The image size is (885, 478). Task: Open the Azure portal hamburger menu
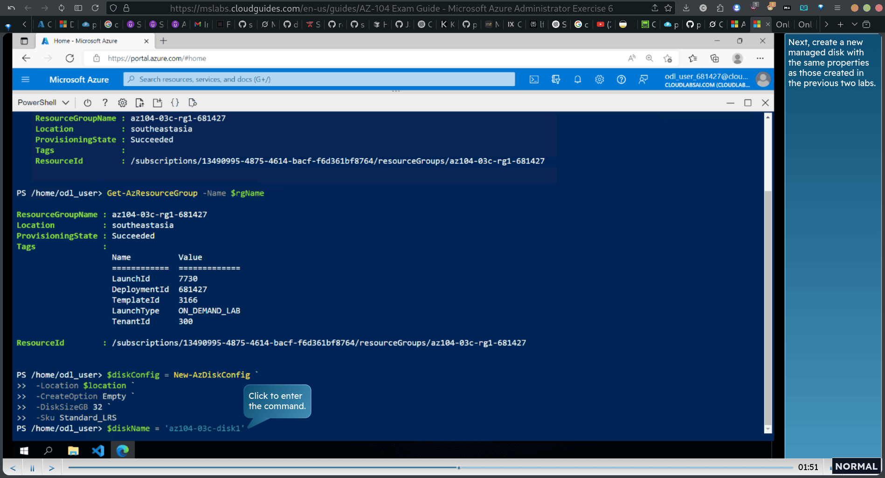pos(26,80)
